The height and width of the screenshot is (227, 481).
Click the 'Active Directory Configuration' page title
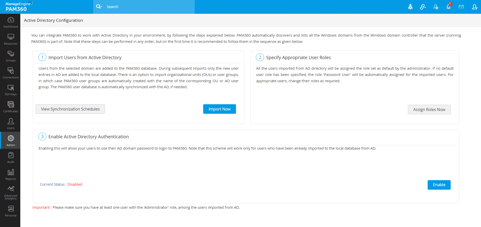click(53, 20)
